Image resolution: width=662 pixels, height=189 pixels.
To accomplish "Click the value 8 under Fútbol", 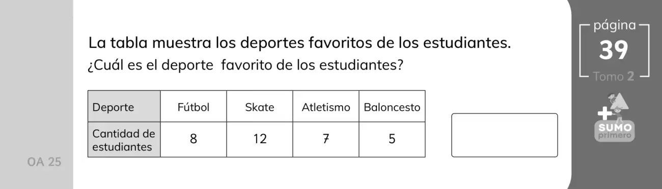I will 194,139.
